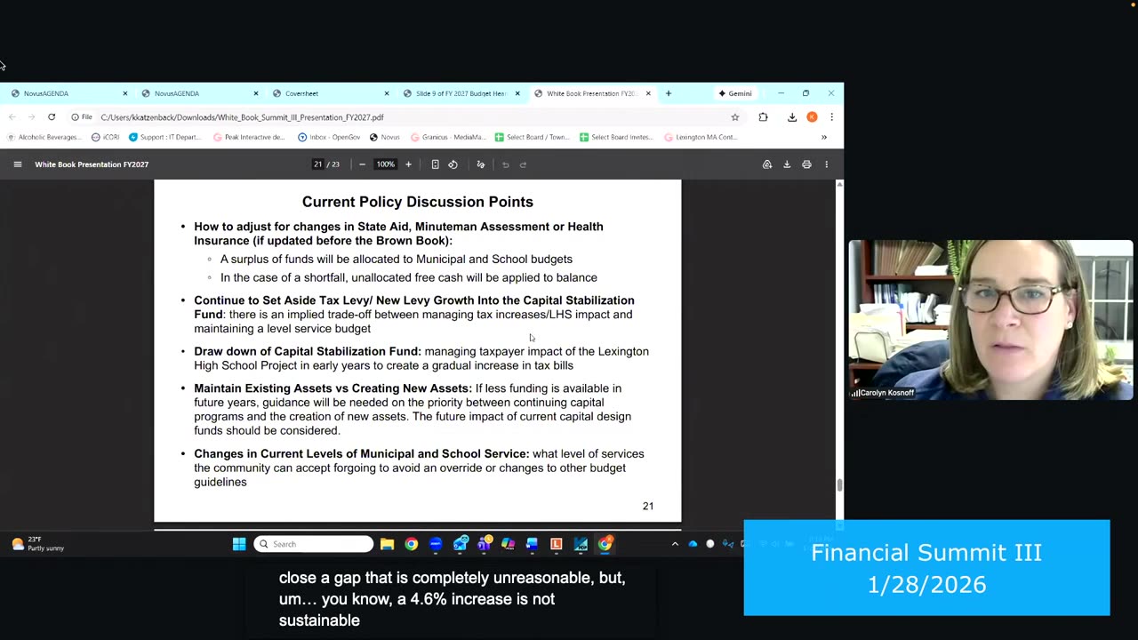Image resolution: width=1138 pixels, height=640 pixels.
Task: Open File Explorer from taskbar
Action: [x=387, y=544]
